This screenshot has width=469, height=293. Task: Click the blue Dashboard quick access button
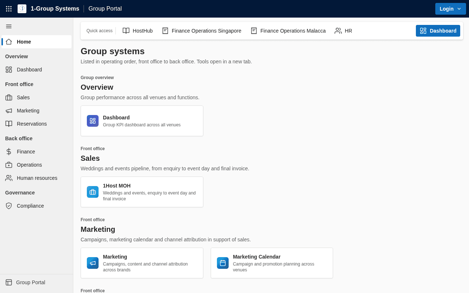pos(438,31)
